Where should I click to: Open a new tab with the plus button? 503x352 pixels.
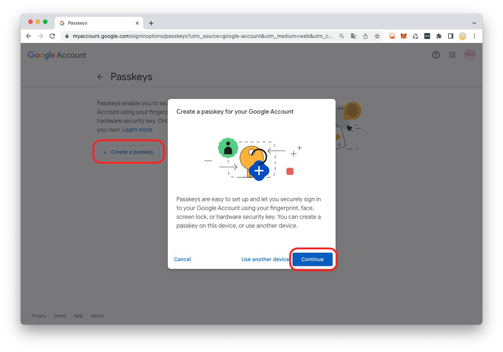(x=151, y=23)
